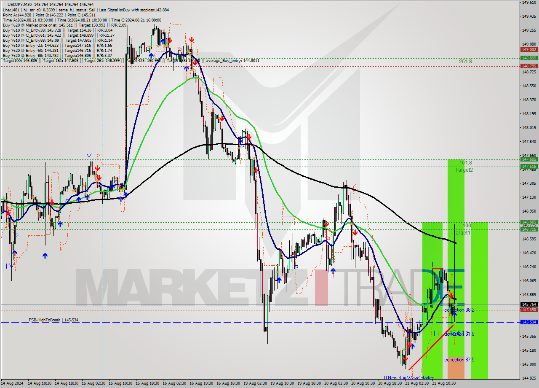Click the green 146.805 price tag
Screen dimensions: 539x388
point(528,222)
